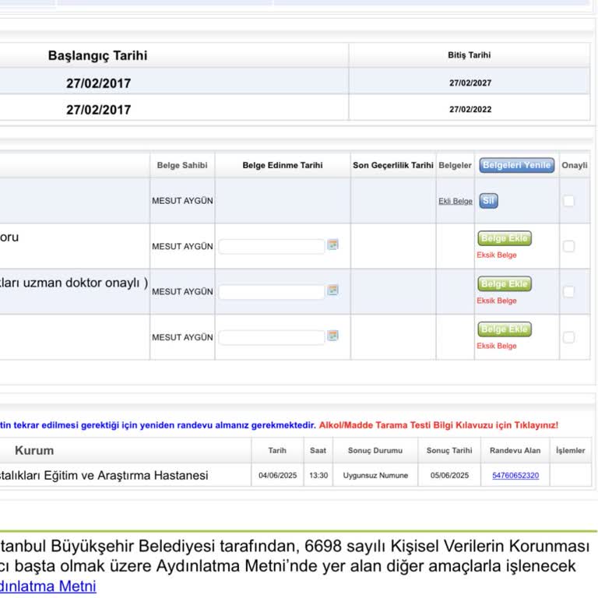
Task: Click MESUT AYGÜN in the uzman doktor row
Action: 182,292
